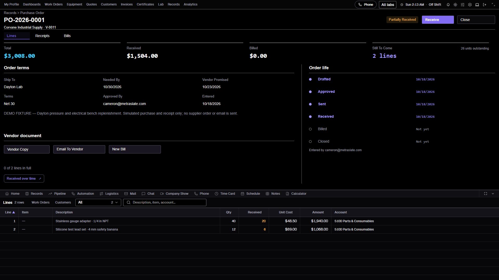Image resolution: width=499 pixels, height=280 pixels.
Task: Click the sign-out arrow icon
Action: coord(484,5)
